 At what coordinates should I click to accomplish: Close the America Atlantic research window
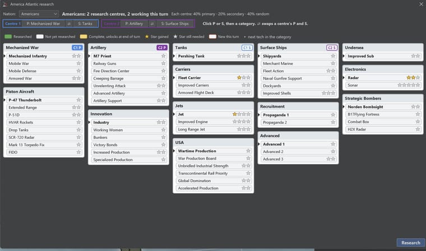[421, 4]
